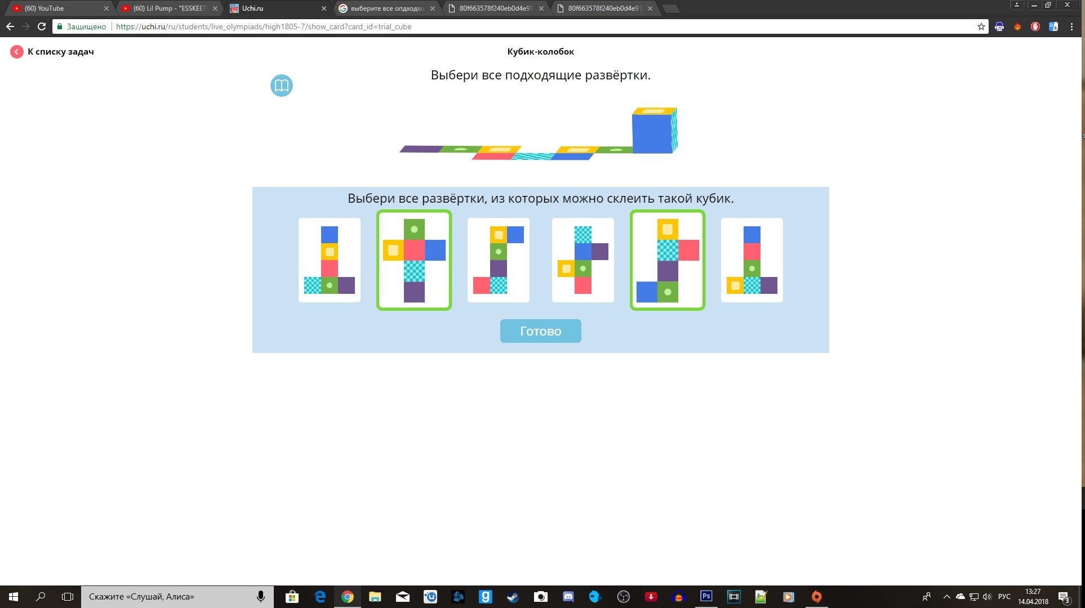Viewport: 1085px width, 608px height.
Task: Open the music headphones extension
Action: coord(999,26)
